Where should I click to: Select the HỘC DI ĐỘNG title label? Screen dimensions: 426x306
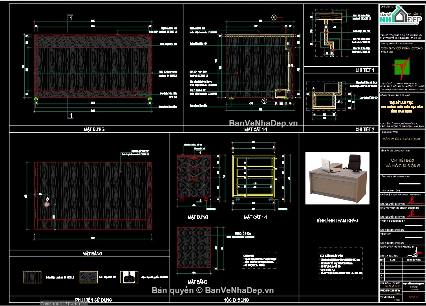click(x=234, y=300)
